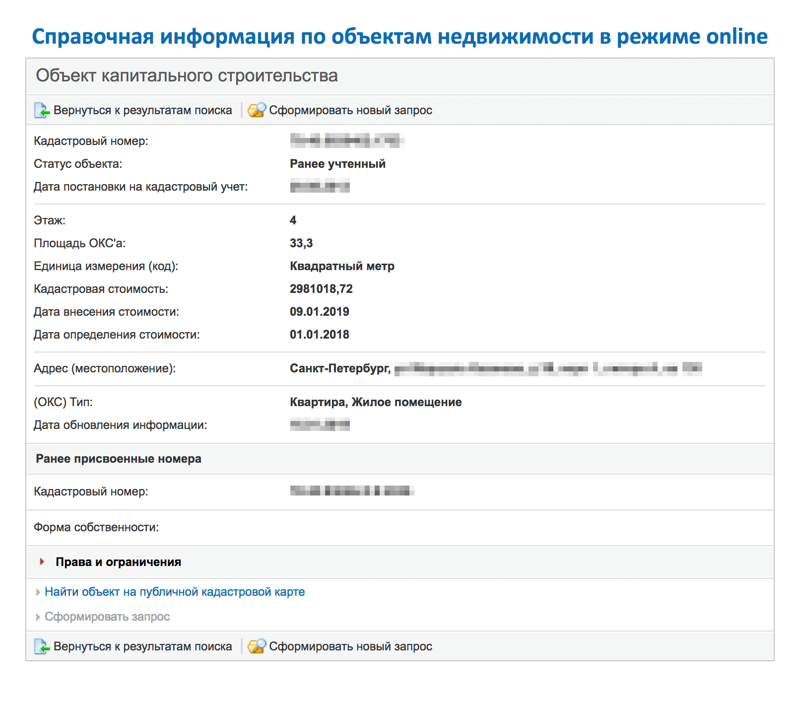Click the return-to-results icon in top toolbar
This screenshot has height=705, width=799.
point(42,110)
